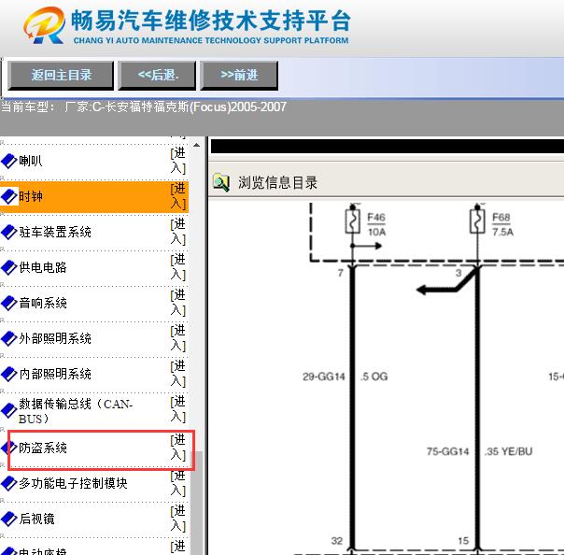Click the book icon beside 多功能电子控制模块
564x555 pixels.
9,483
